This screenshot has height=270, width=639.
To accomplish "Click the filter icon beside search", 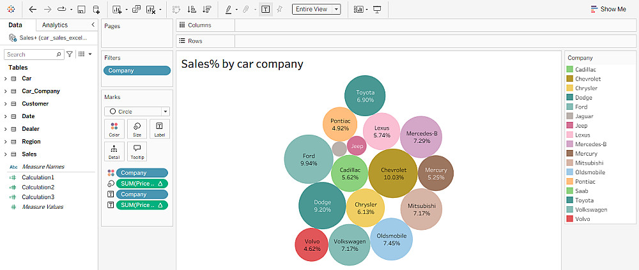I will 70,54.
